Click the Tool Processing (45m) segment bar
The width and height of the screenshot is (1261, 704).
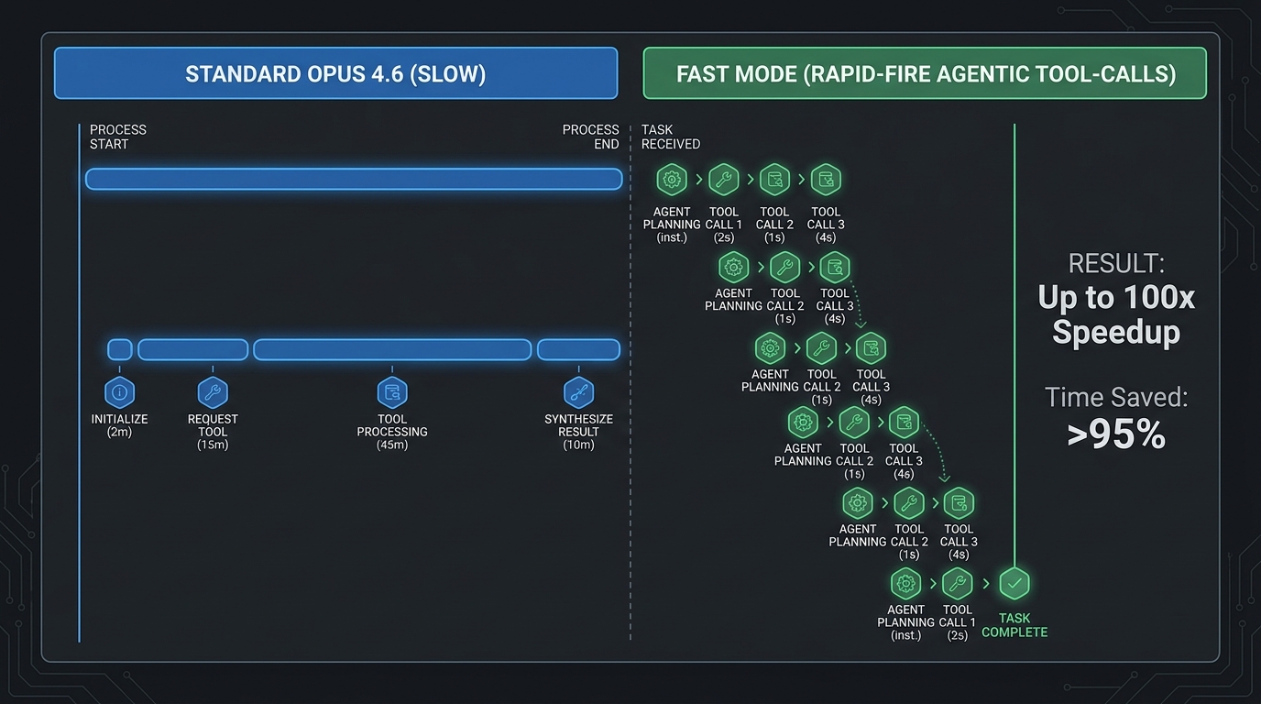coord(392,349)
